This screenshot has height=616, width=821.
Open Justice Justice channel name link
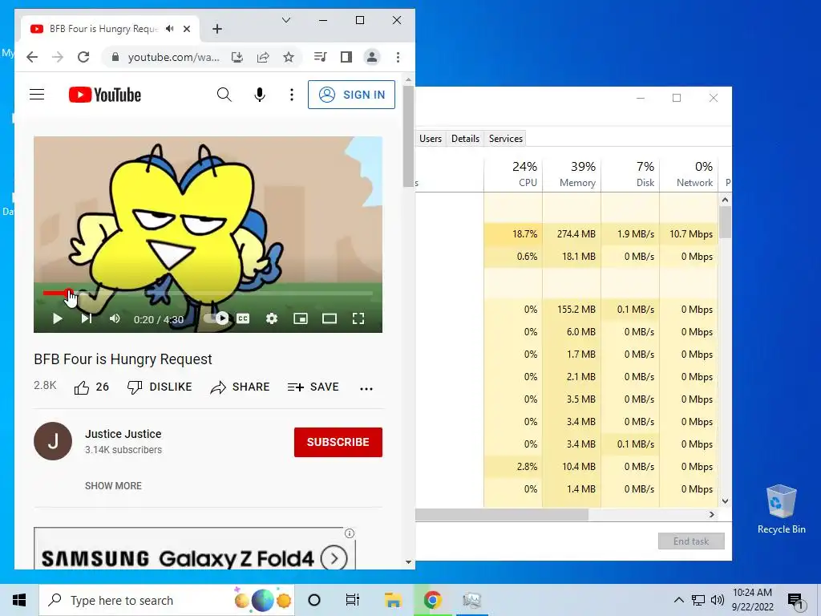pyautogui.click(x=123, y=434)
